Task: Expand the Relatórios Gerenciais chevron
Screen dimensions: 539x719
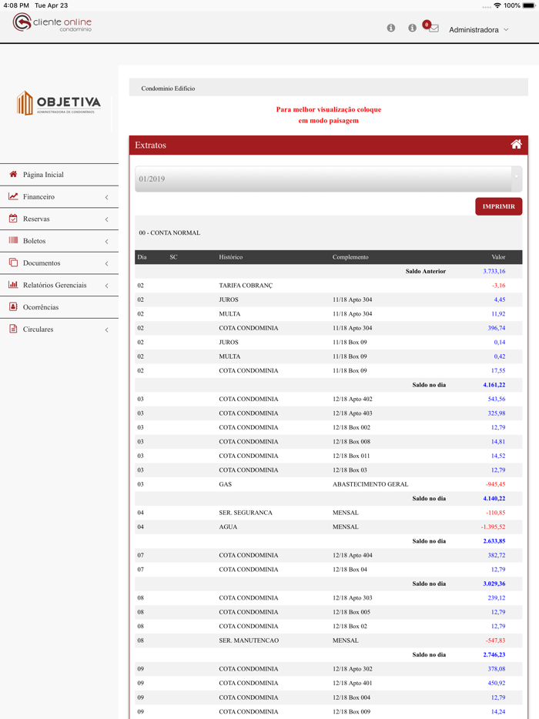Action: coord(106,286)
